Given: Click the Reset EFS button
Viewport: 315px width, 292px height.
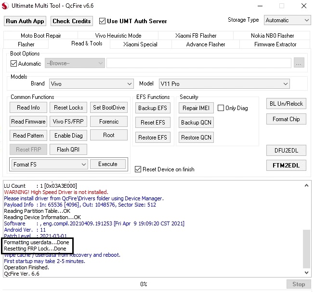Looking at the screenshot, I should [153, 123].
